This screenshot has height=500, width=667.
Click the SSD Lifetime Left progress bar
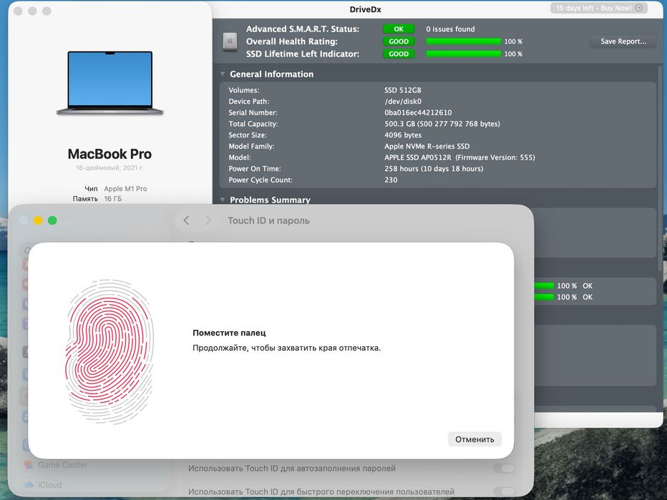coord(464,54)
